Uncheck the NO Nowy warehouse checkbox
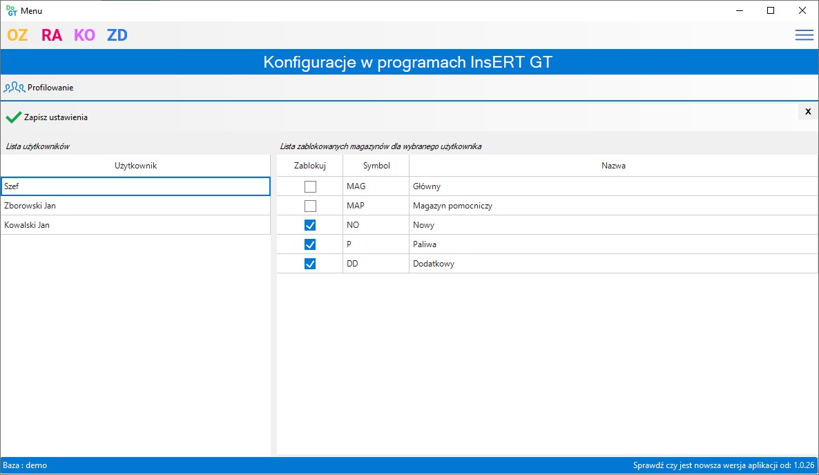The height and width of the screenshot is (475, 819). point(309,224)
